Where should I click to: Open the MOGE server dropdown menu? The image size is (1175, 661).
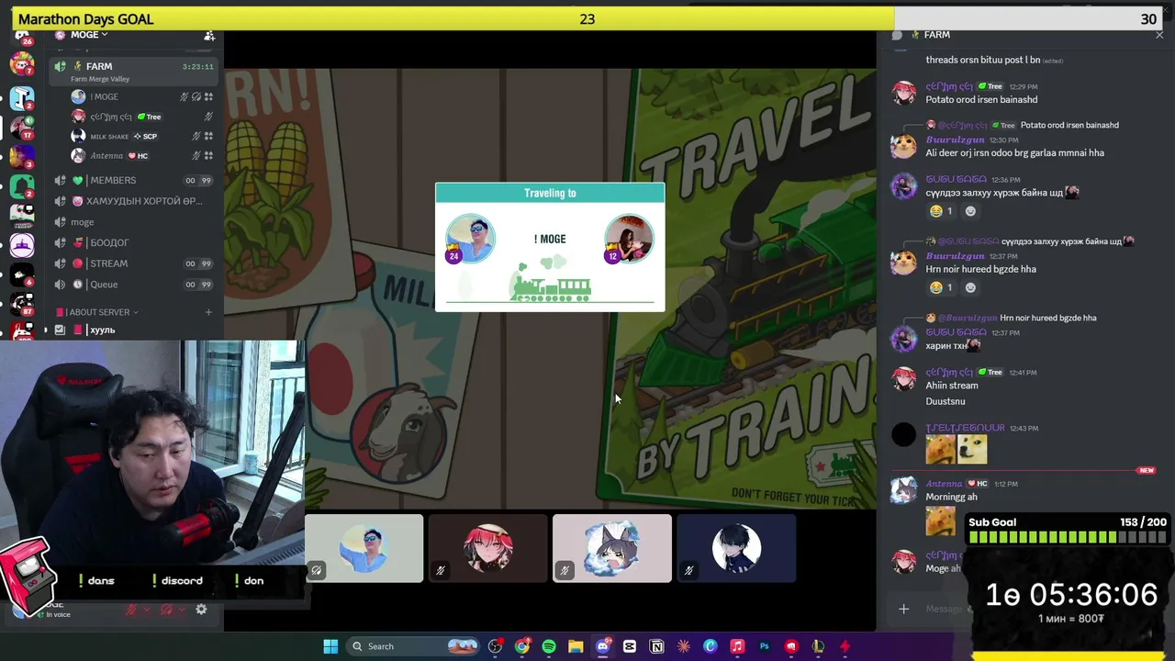88,35
